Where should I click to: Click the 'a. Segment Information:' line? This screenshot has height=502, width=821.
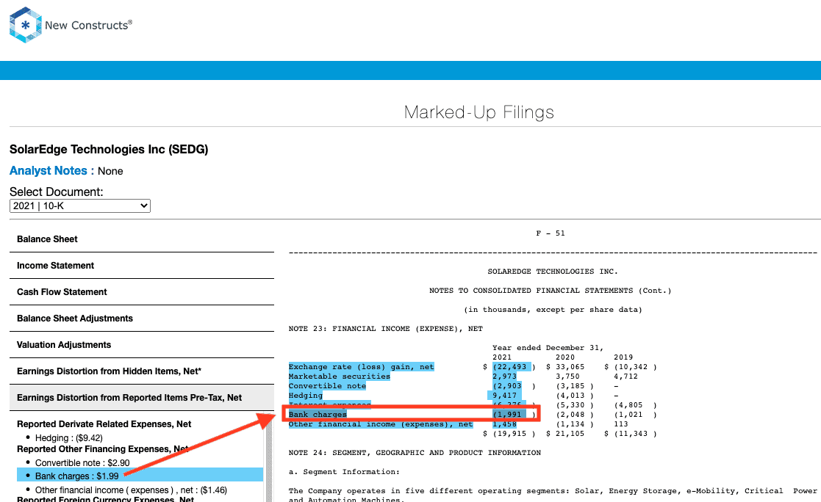344,472
